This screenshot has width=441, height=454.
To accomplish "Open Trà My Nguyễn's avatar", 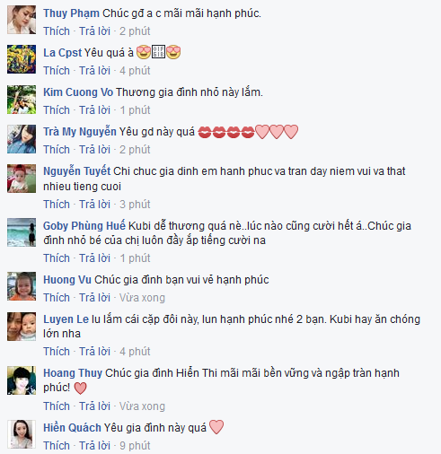I will pos(22,139).
